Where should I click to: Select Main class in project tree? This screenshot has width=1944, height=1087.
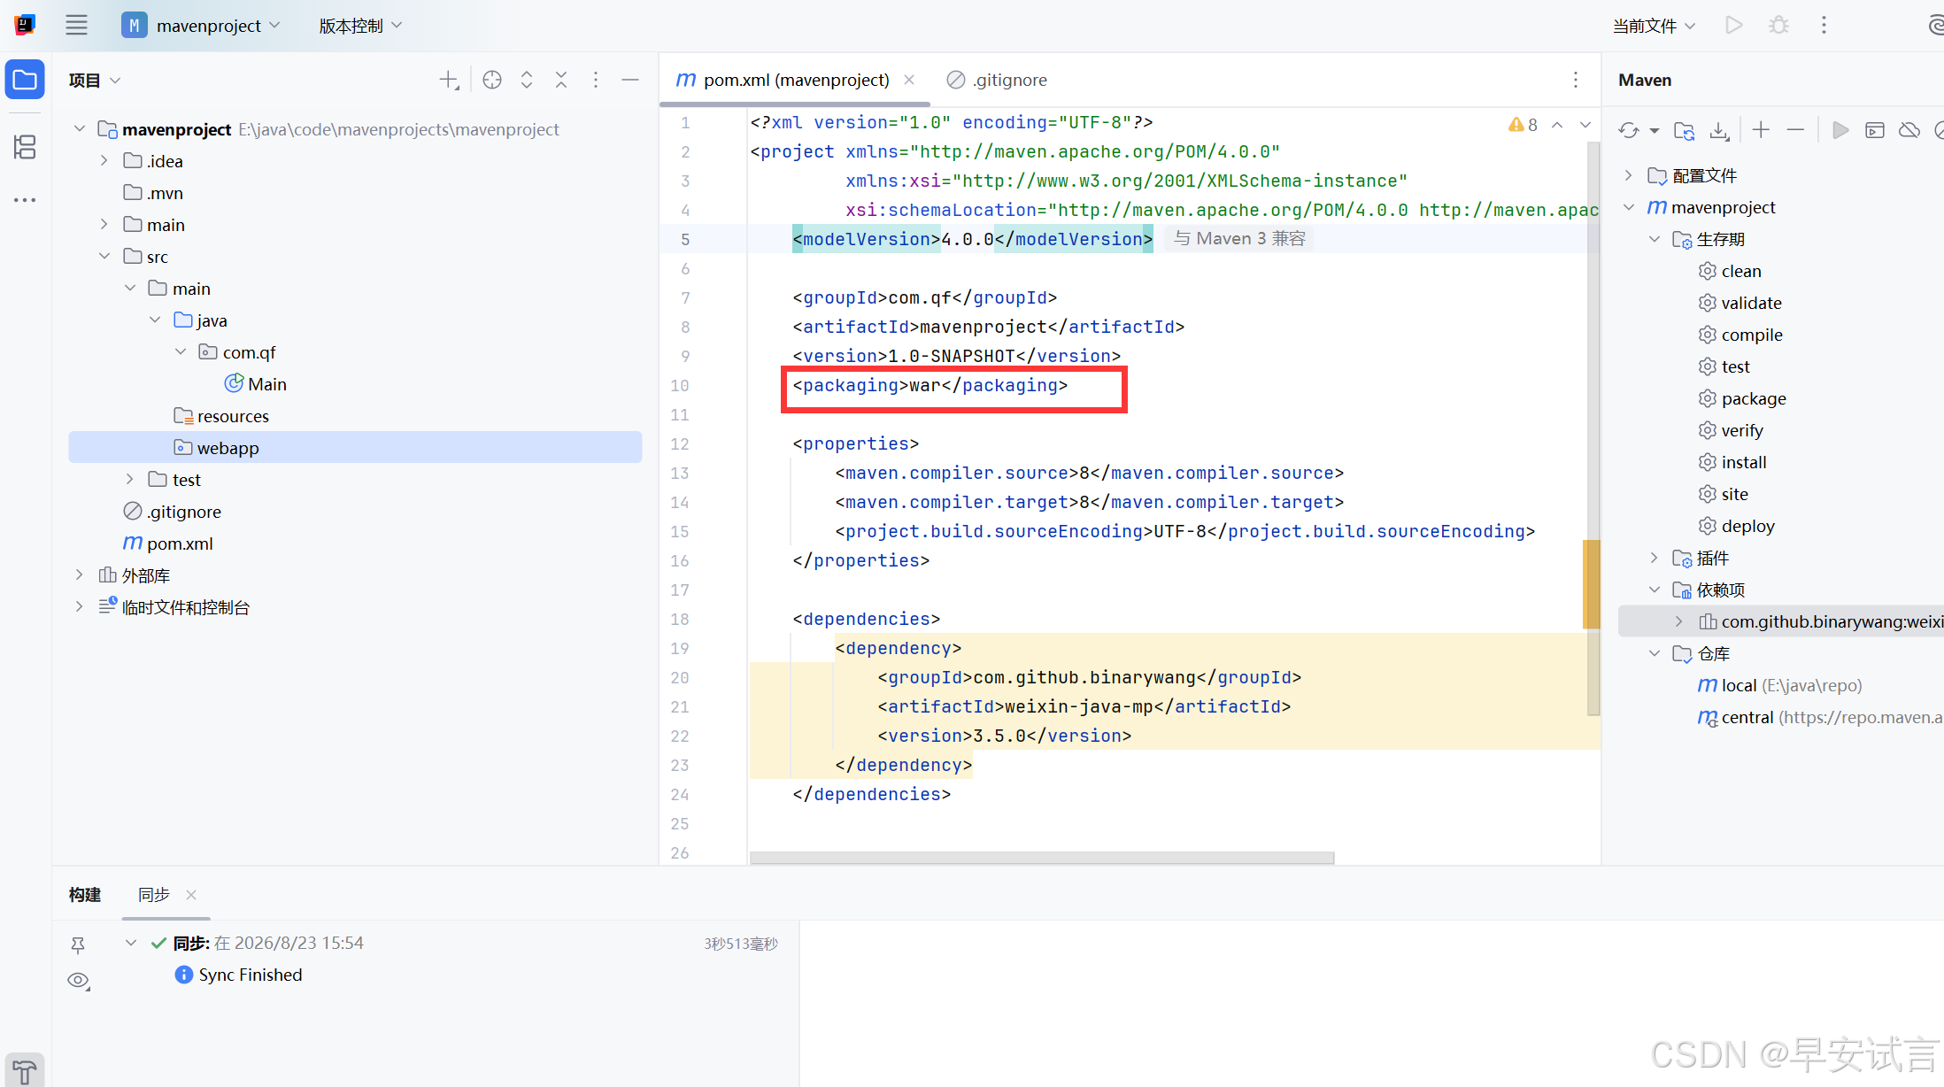tap(256, 384)
